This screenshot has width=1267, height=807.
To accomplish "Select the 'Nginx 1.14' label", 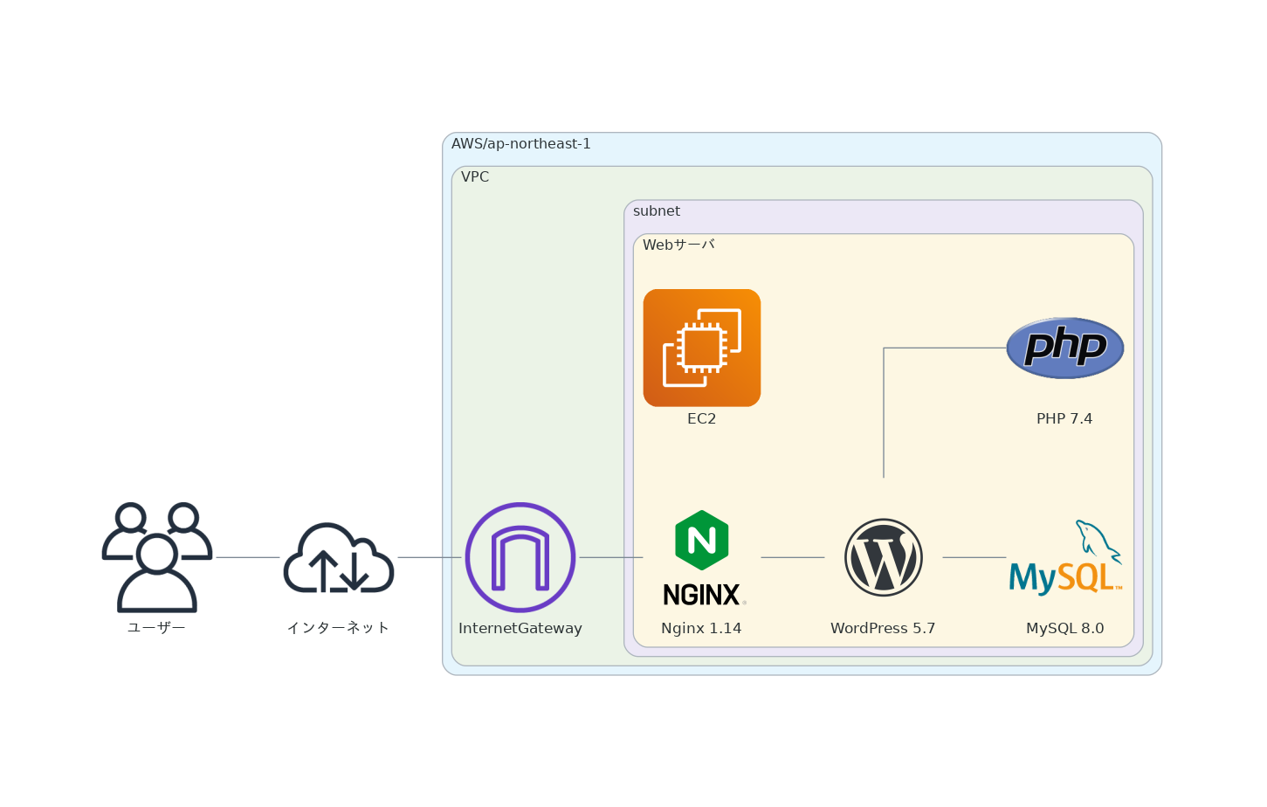I will [x=702, y=628].
